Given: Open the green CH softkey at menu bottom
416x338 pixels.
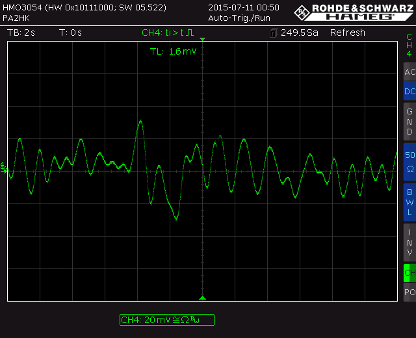Looking at the screenshot, I should click(409, 273).
